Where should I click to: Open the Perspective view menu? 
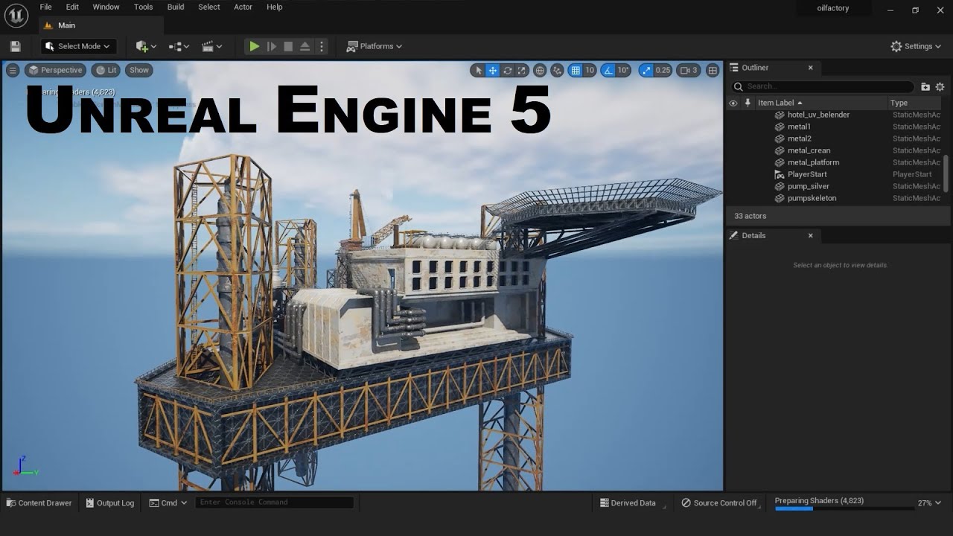pos(55,70)
